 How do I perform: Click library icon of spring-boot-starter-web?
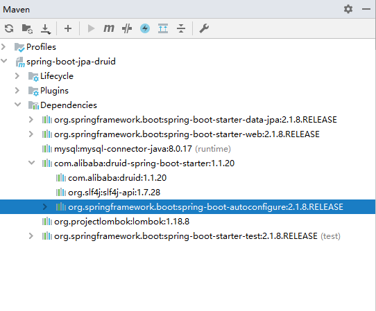coord(47,134)
